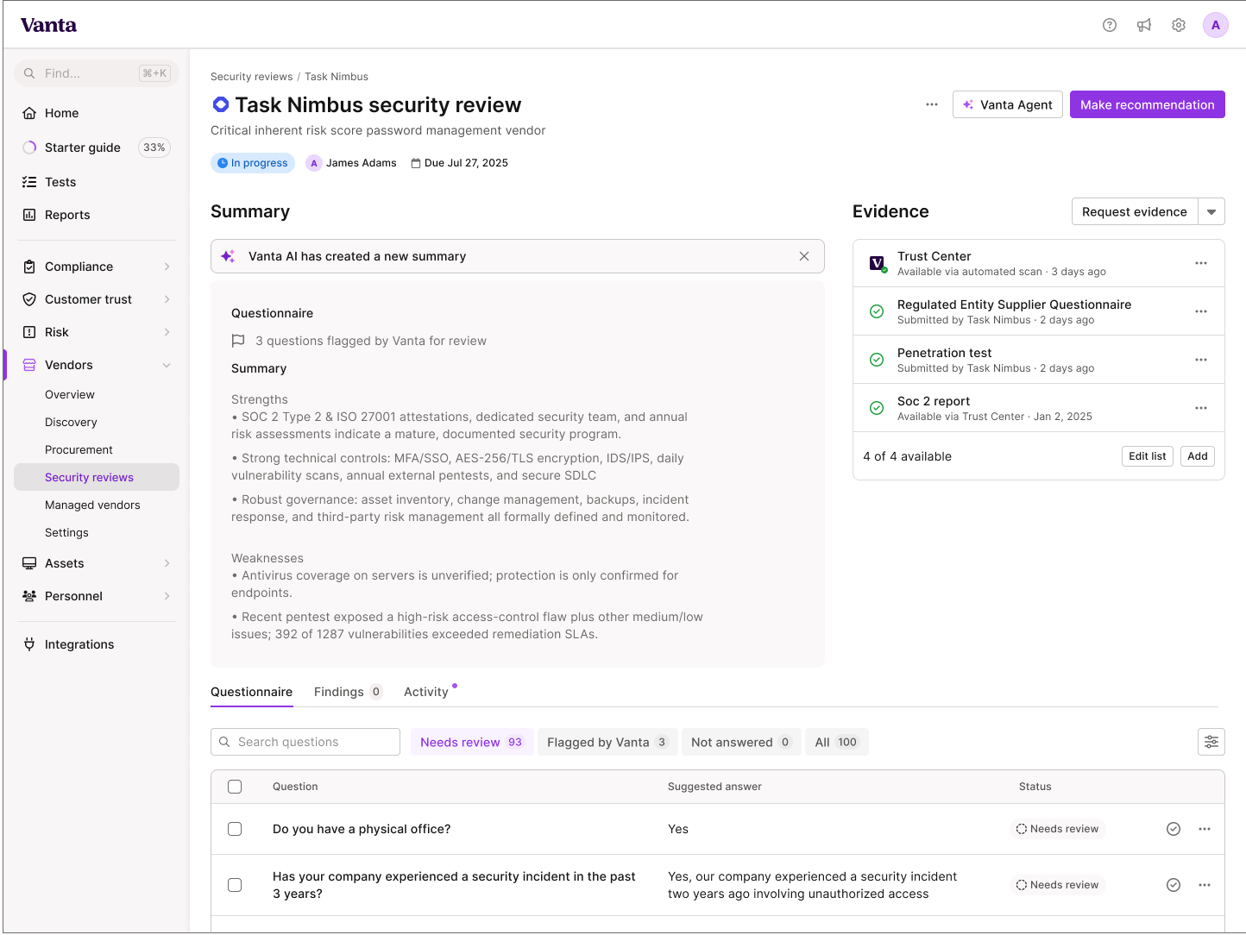Screen dimensions: 1246x935
Task: Open the Vanta Agent button
Action: point(1007,104)
